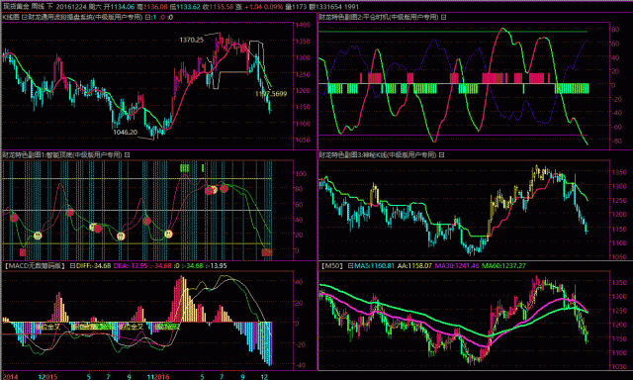Click the DEA:-13.95 value

click(131, 266)
